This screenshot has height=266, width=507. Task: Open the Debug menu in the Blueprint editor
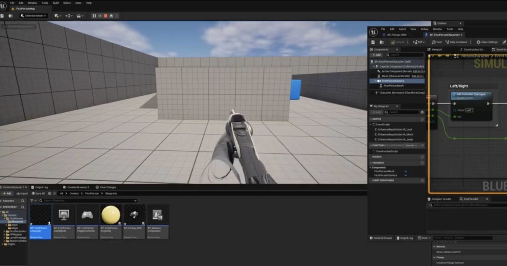[424, 29]
